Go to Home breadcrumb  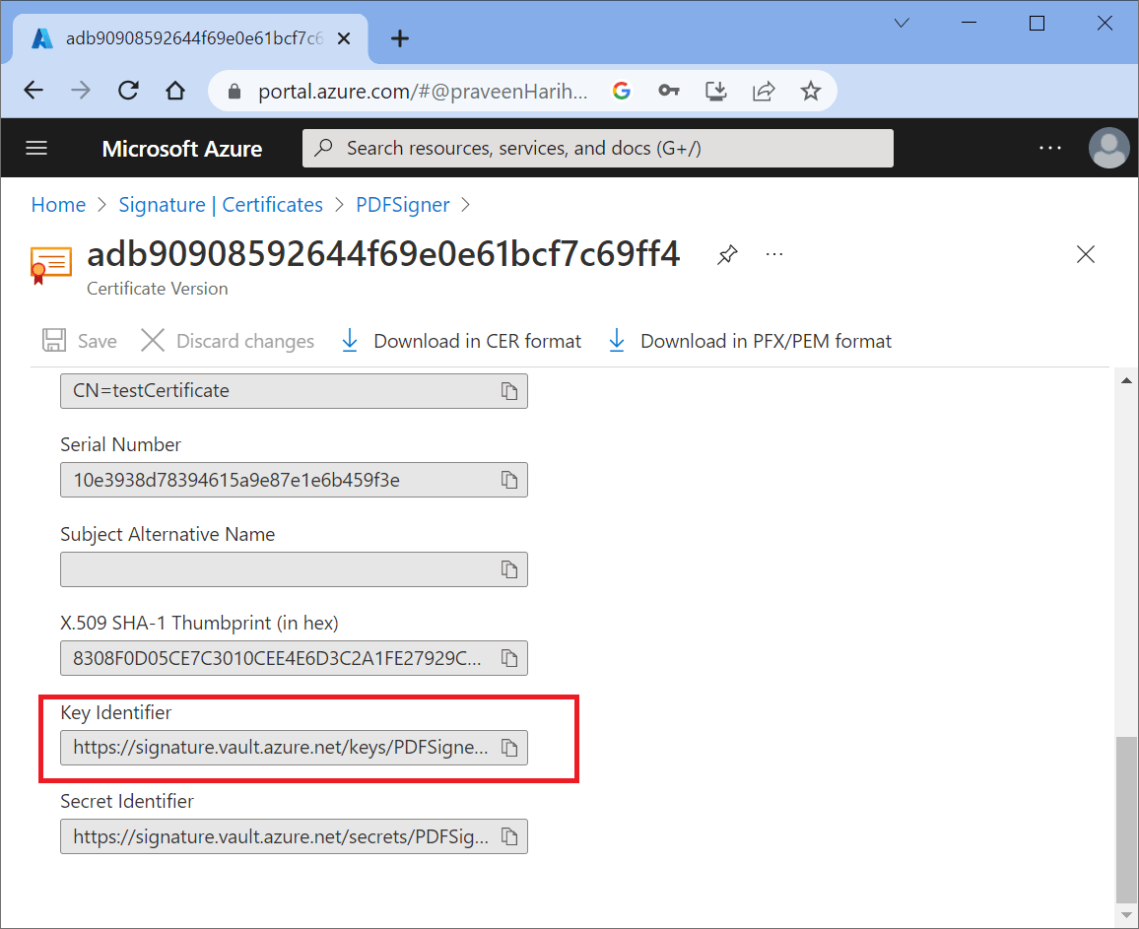click(58, 205)
